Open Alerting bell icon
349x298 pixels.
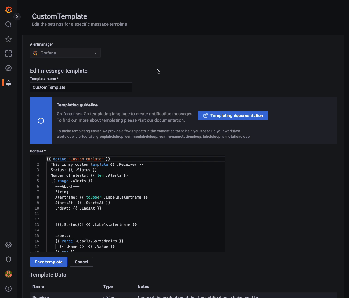click(9, 83)
